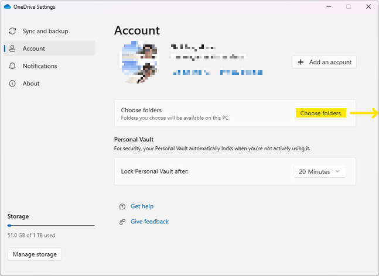Click the plus icon in Add an account
This screenshot has width=379, height=276.
point(301,62)
